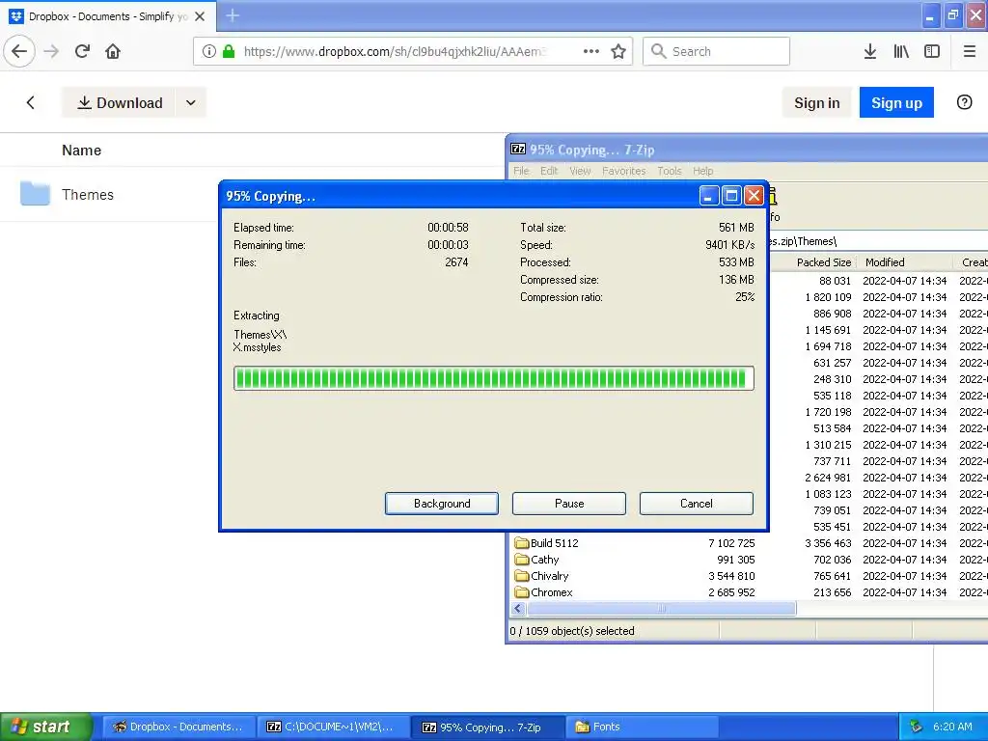Click the status bar objects selected text

click(x=572, y=631)
